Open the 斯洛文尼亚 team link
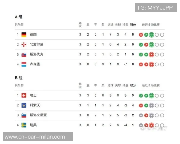The image size is (180, 144). click(38, 115)
